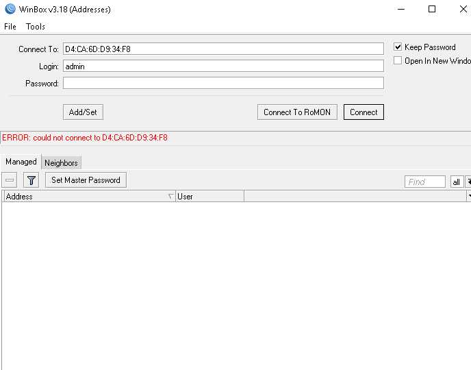The width and height of the screenshot is (471, 370).
Task: Expand dropdown arrow beside 'all' filter
Action: 468,182
